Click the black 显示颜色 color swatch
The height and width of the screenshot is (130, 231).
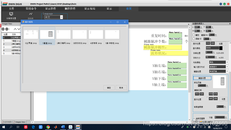click(x=221, y=48)
